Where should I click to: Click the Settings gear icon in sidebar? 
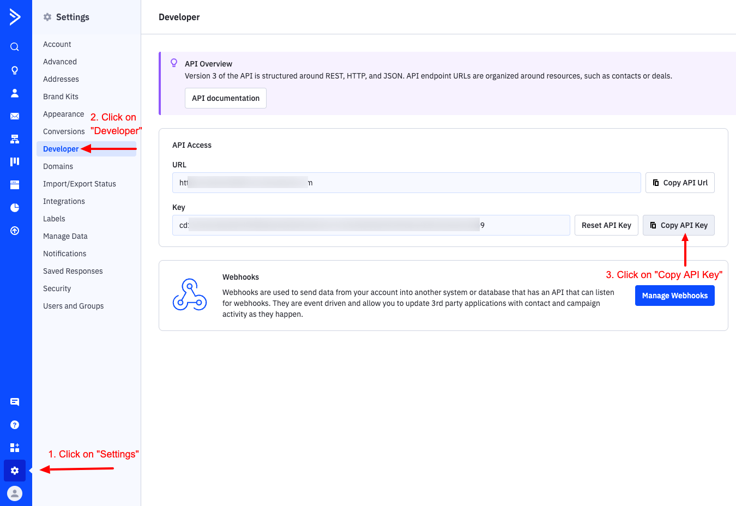(x=15, y=471)
